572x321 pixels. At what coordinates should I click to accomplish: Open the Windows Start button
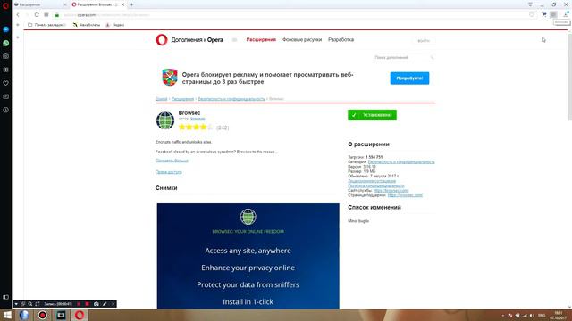click(x=6, y=315)
